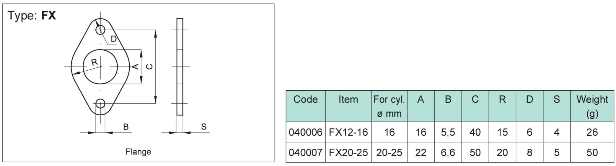The height and width of the screenshot is (166, 616).
Task: Click the Flange caption text
Action: tap(138, 152)
